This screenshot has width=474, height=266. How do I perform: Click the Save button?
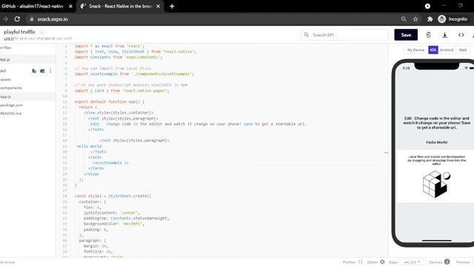coord(406,35)
